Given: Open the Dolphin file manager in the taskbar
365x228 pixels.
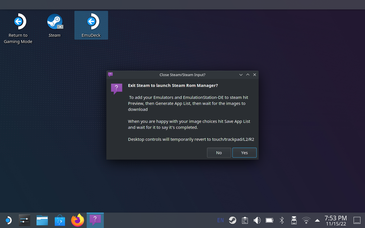Looking at the screenshot, I should pyautogui.click(x=42, y=220).
